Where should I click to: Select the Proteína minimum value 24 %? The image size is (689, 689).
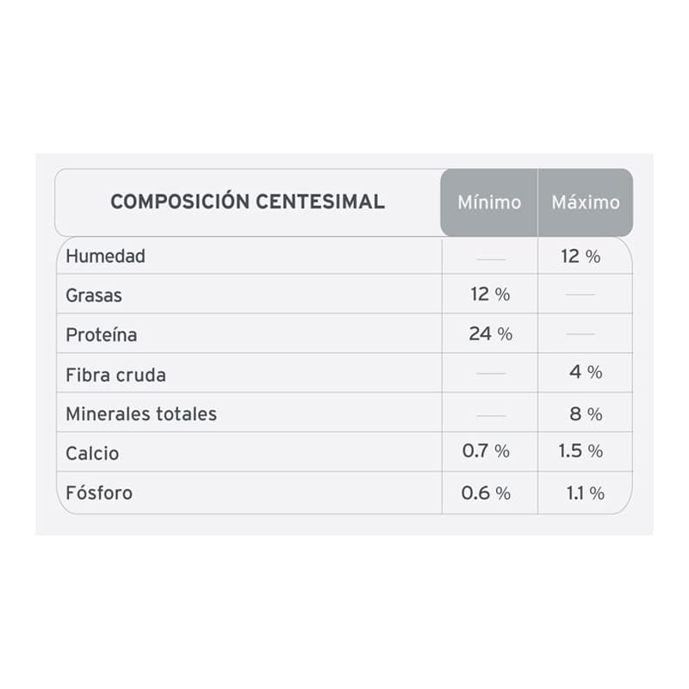(x=490, y=334)
